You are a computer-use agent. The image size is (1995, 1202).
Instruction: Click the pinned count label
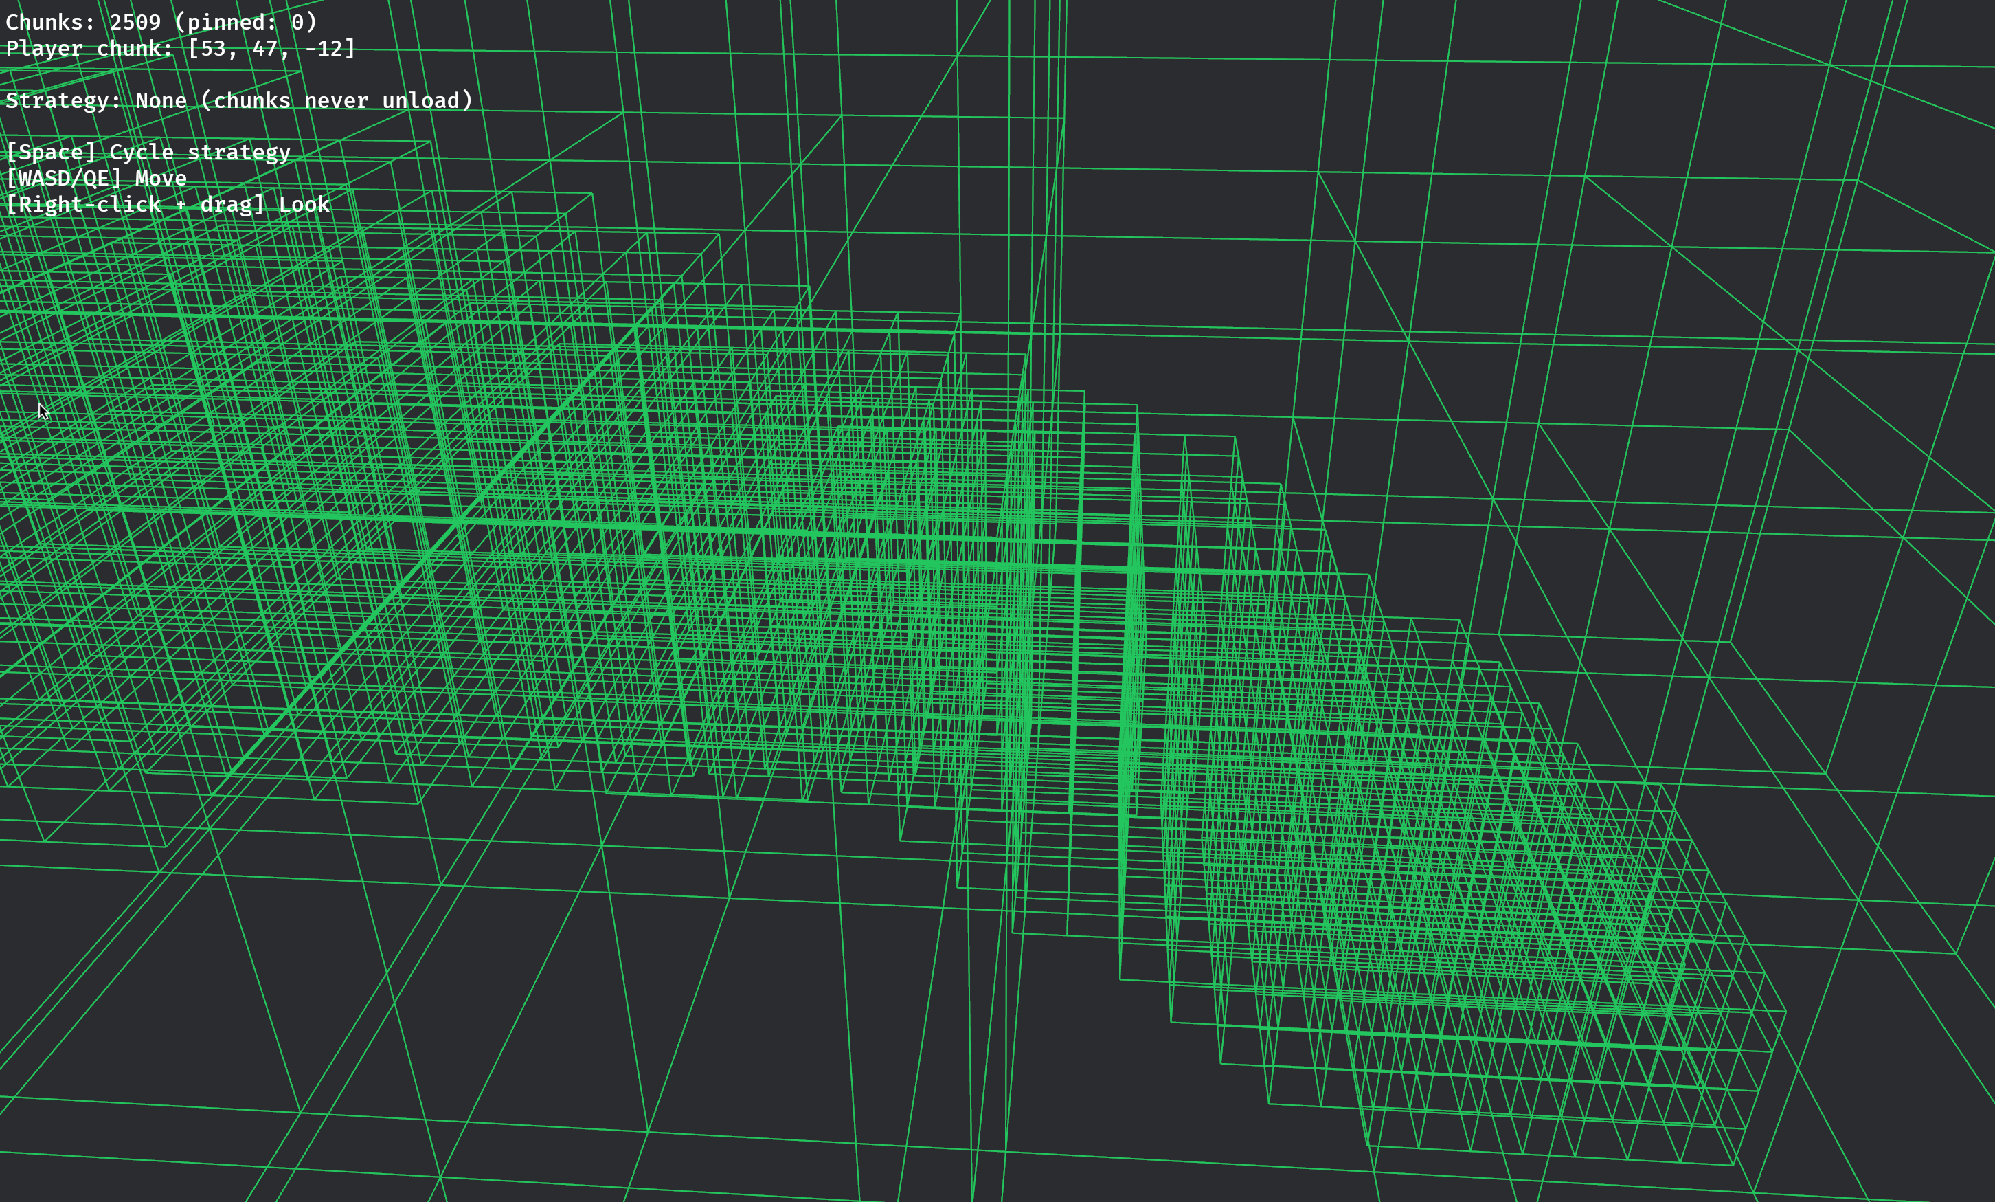243,22
